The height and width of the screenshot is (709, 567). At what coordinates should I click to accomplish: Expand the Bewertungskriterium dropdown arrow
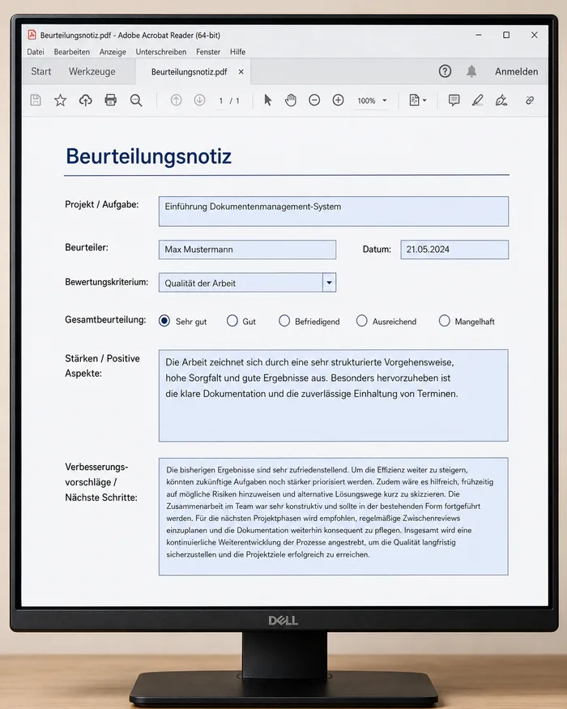[329, 283]
